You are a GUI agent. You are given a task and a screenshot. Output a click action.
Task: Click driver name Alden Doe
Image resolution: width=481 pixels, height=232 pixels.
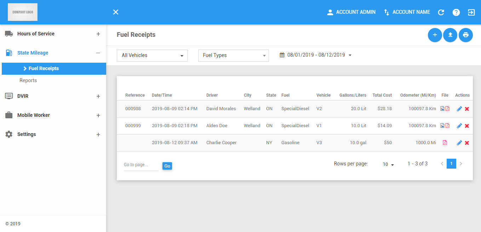tap(217, 126)
